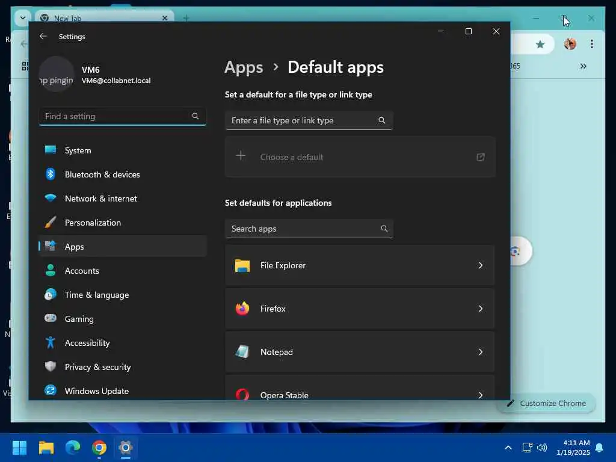Click Customize Chrome button
Image resolution: width=616 pixels, height=462 pixels.
pos(547,403)
